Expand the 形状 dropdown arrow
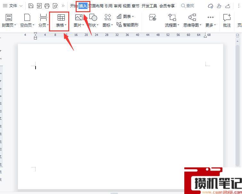242x194 pixels. coord(97,25)
